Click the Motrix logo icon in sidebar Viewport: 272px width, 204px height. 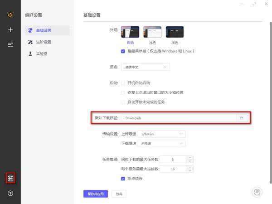(10, 15)
